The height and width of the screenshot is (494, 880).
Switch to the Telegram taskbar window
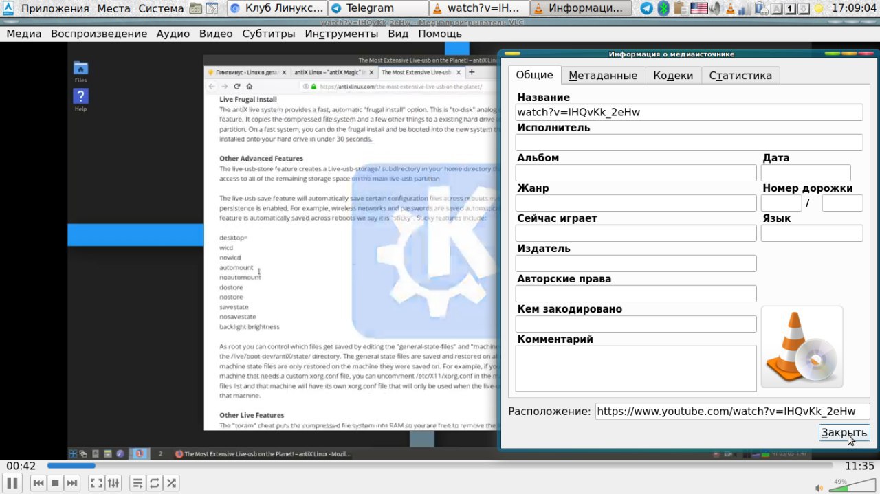[x=377, y=8]
